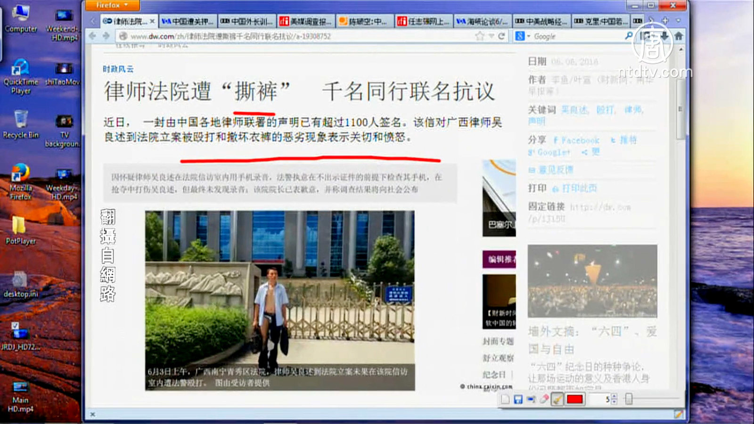Click the browser back arrow
This screenshot has height=424, width=754.
point(93,36)
